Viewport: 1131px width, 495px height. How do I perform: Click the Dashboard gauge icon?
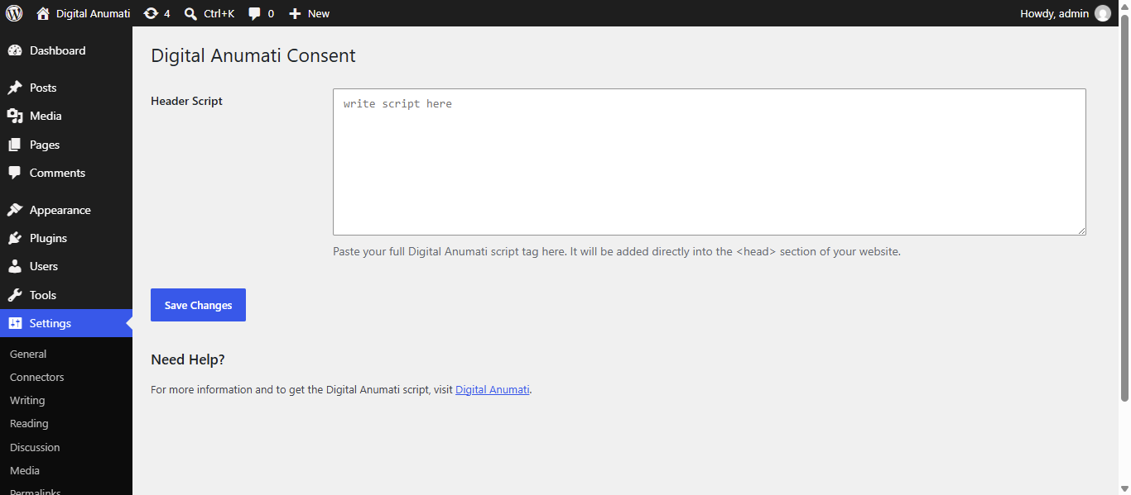15,50
